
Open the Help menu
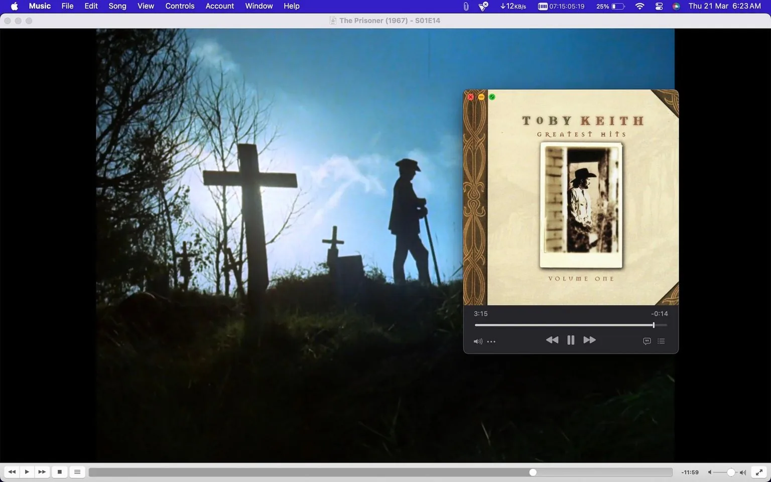tap(291, 6)
